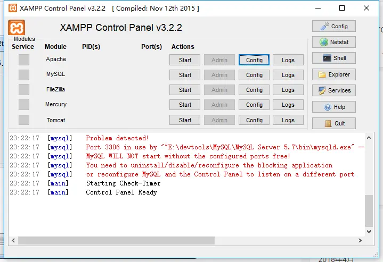This screenshot has width=383, height=262.
Task: Open the Help button
Action: coord(333,107)
